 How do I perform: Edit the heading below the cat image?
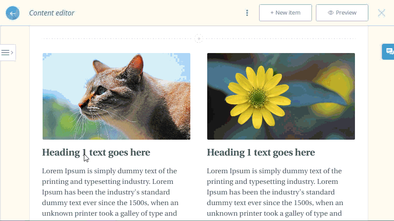[96, 152]
